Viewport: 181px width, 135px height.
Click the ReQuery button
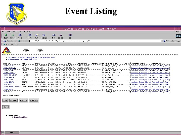(24, 100)
